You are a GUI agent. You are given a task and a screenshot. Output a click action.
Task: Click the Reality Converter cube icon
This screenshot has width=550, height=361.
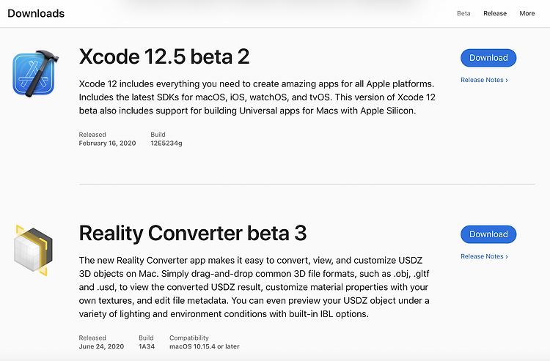tap(33, 250)
